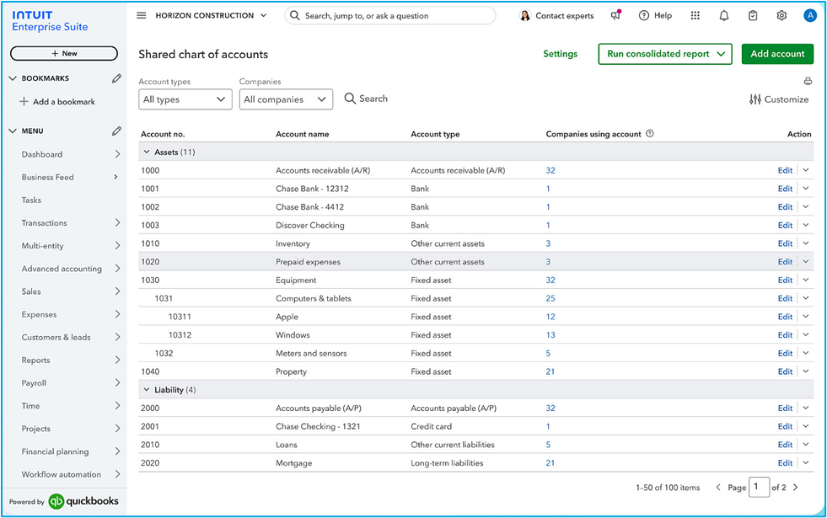Click account number 10311
The height and width of the screenshot is (518, 827).
point(180,317)
